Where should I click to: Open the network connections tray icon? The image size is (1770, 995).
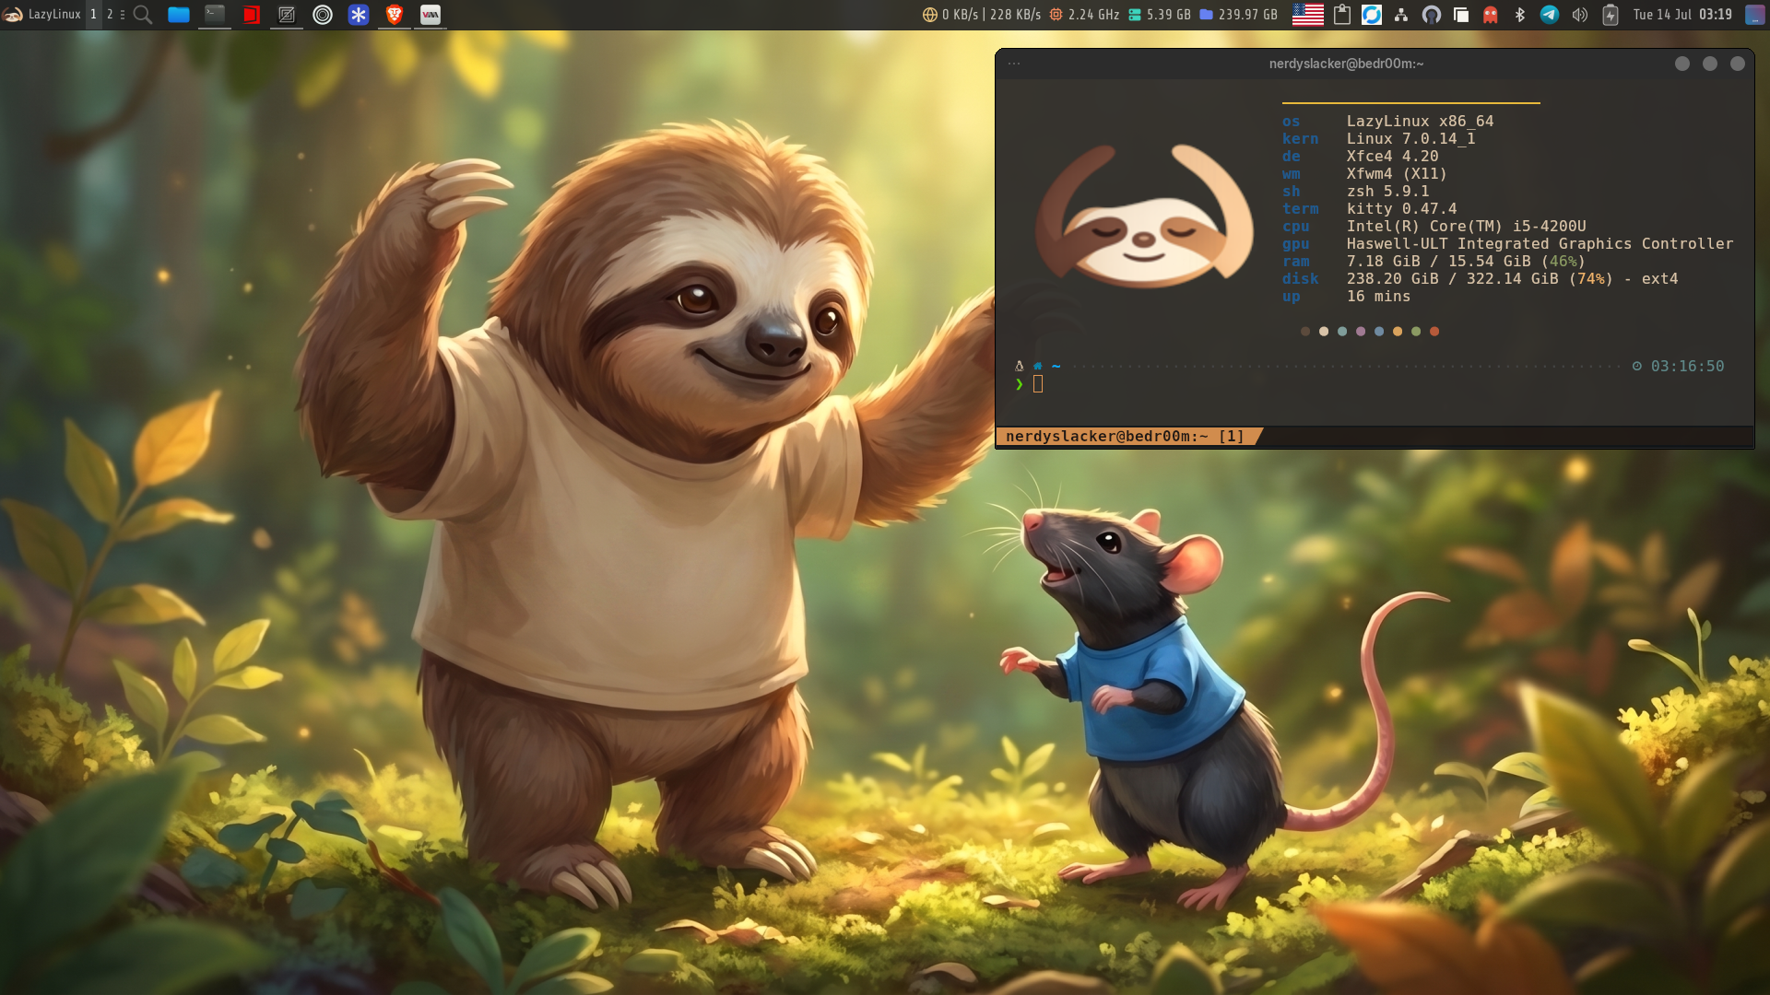pos(1401,14)
